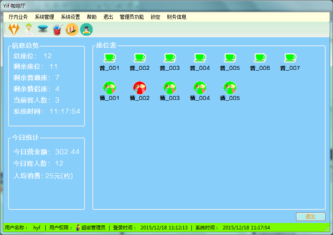
Task: Click the 今日客人数 value 12
Action: coord(59,163)
